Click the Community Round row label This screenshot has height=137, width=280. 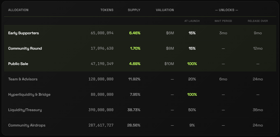pos(25,49)
